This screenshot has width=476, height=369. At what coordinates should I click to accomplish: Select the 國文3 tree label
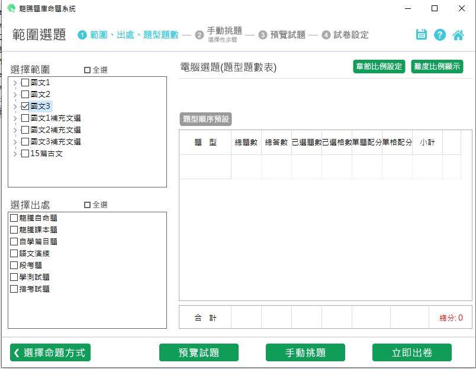pos(40,106)
